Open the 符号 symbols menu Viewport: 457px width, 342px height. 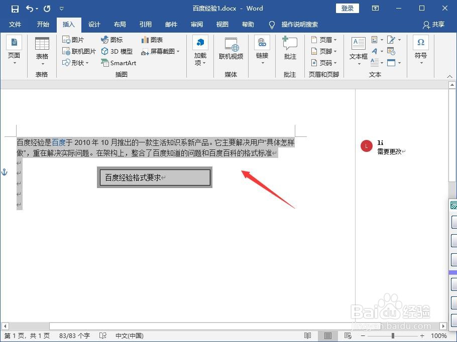coord(420,50)
